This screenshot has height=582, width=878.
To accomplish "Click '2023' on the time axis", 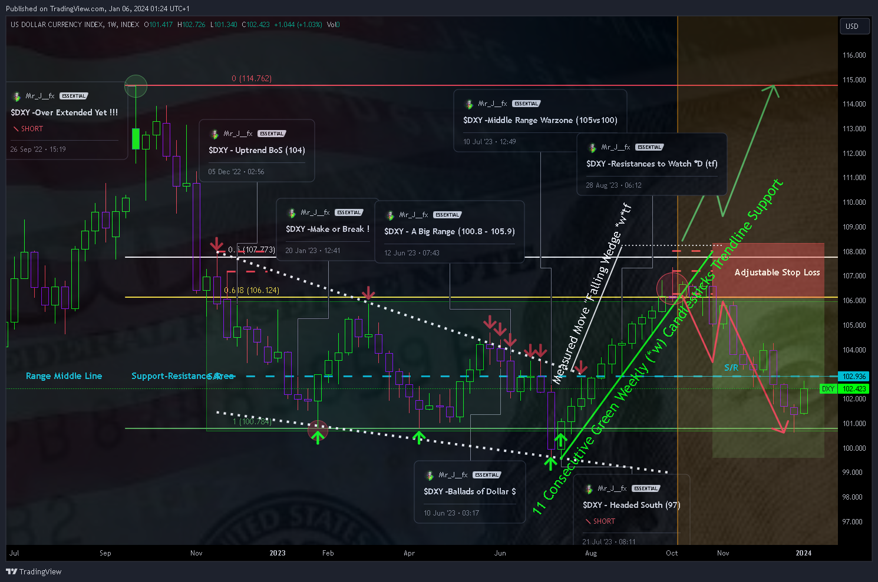I will pos(277,553).
